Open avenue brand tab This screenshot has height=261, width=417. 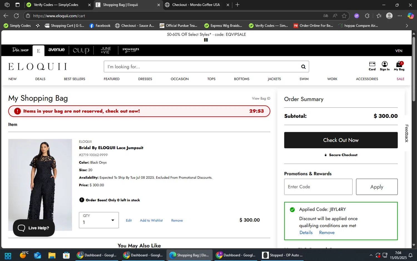point(56,50)
